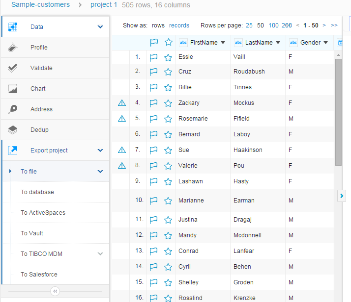Click the abc type icon for FirstName
This screenshot has width=351, height=302.
183,43
